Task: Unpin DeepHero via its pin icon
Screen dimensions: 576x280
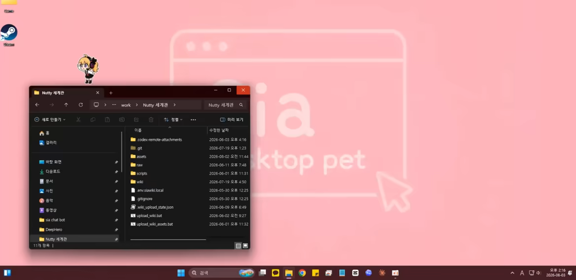Action: click(x=116, y=229)
